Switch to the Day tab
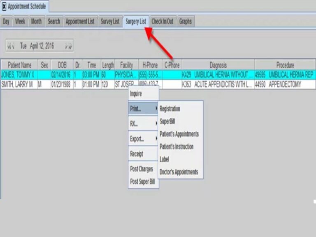 pyautogui.click(x=6, y=21)
